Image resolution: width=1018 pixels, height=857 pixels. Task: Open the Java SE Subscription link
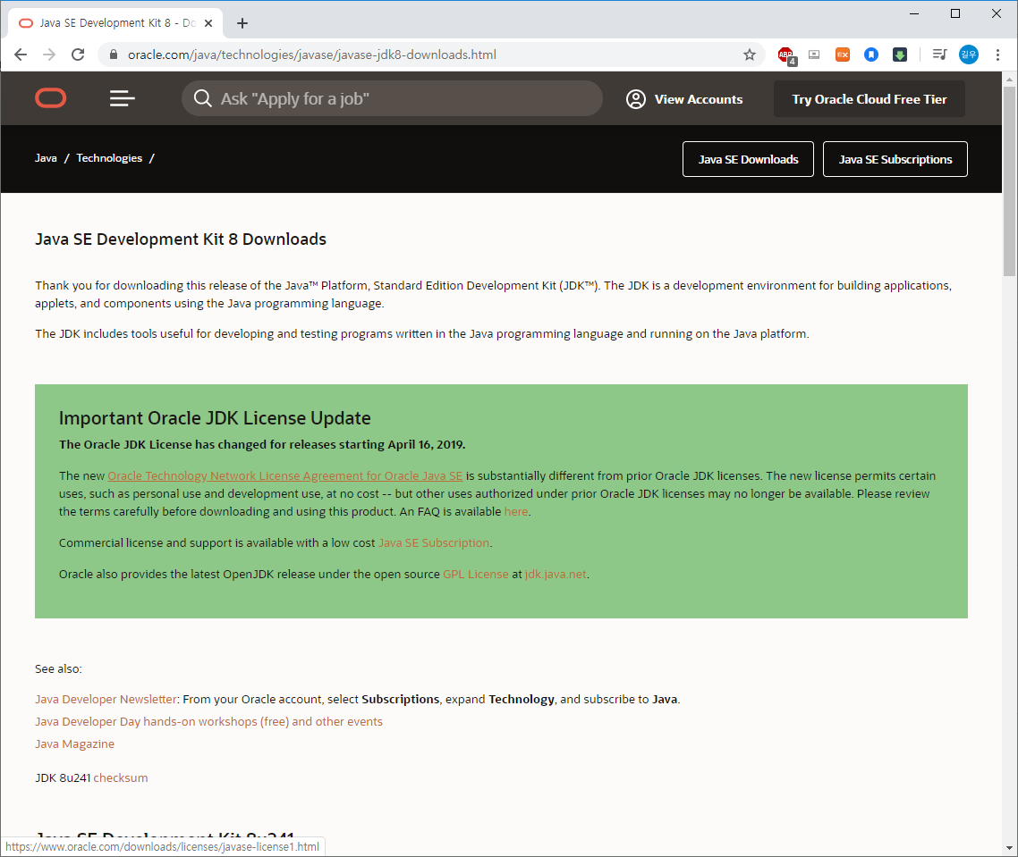tap(434, 543)
